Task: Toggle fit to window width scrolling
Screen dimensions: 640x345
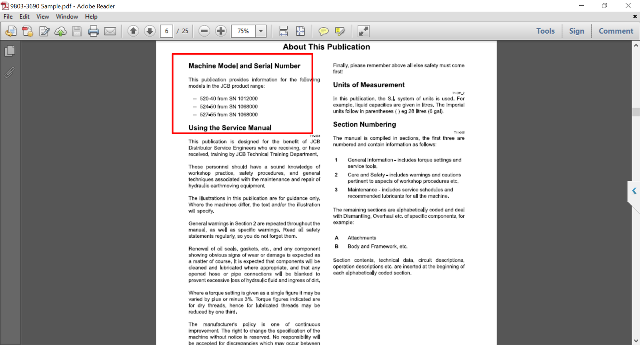Action: pyautogui.click(x=284, y=31)
